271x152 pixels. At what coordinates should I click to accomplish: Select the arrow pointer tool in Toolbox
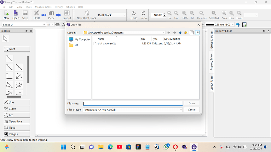[x=5, y=38]
